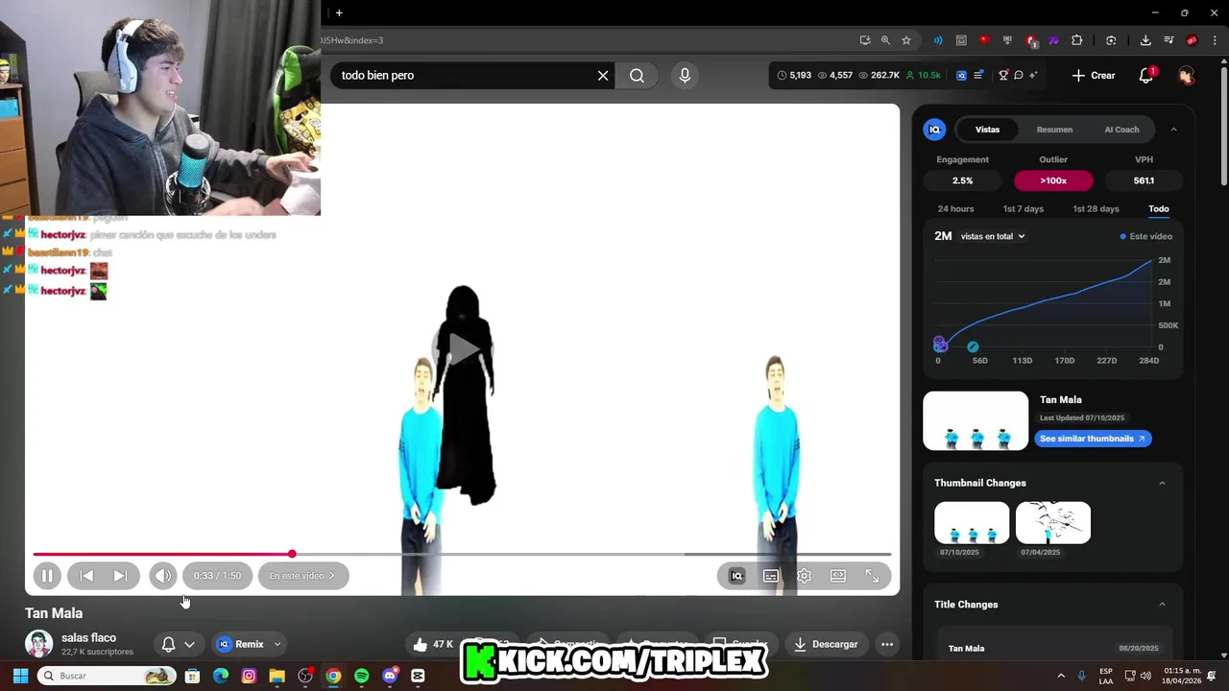Open the salas flaco channel name link

tap(88, 638)
